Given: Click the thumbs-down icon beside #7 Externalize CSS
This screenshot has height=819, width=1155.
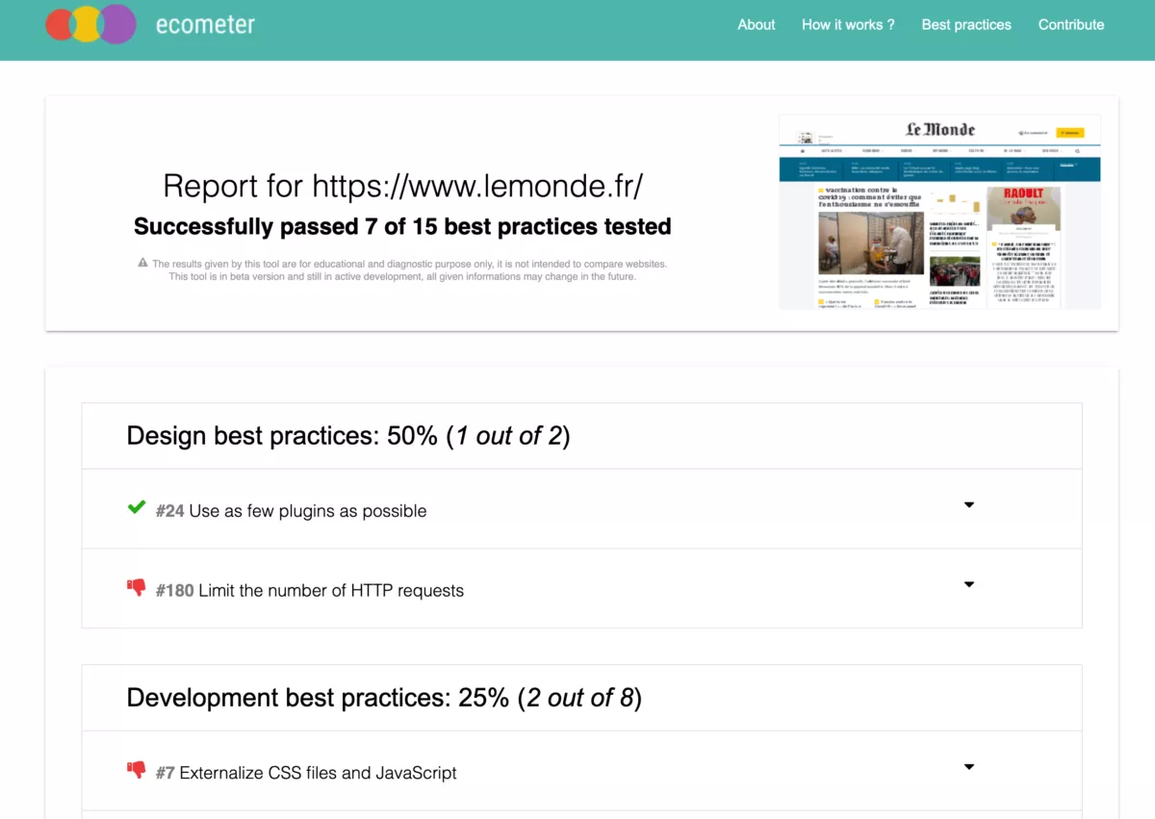Looking at the screenshot, I should tap(137, 770).
